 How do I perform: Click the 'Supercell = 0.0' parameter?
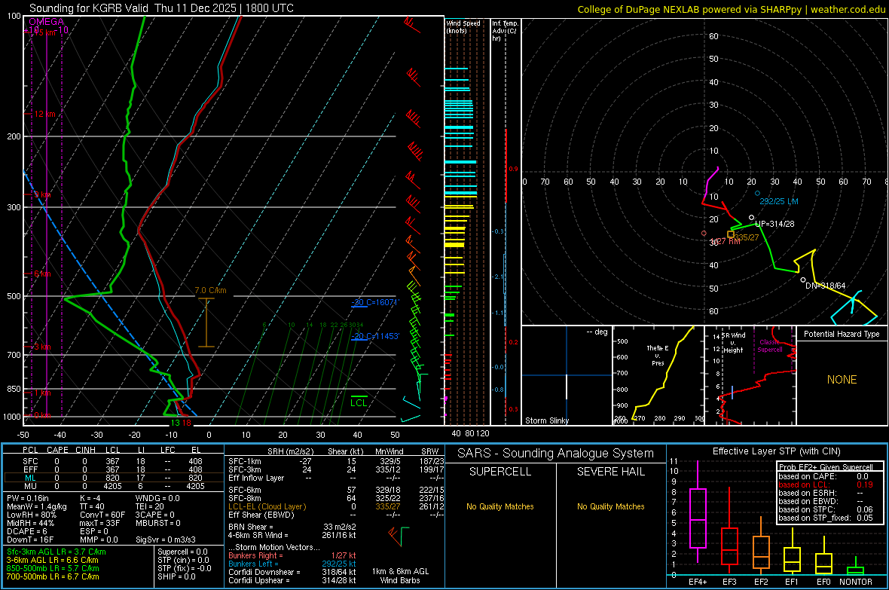(x=182, y=552)
